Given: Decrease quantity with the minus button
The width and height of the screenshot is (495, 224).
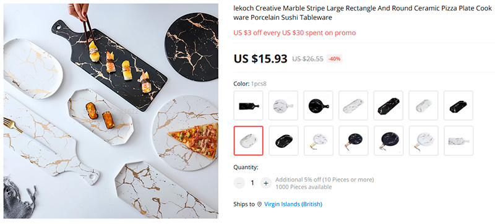Looking at the screenshot, I should pyautogui.click(x=239, y=183).
